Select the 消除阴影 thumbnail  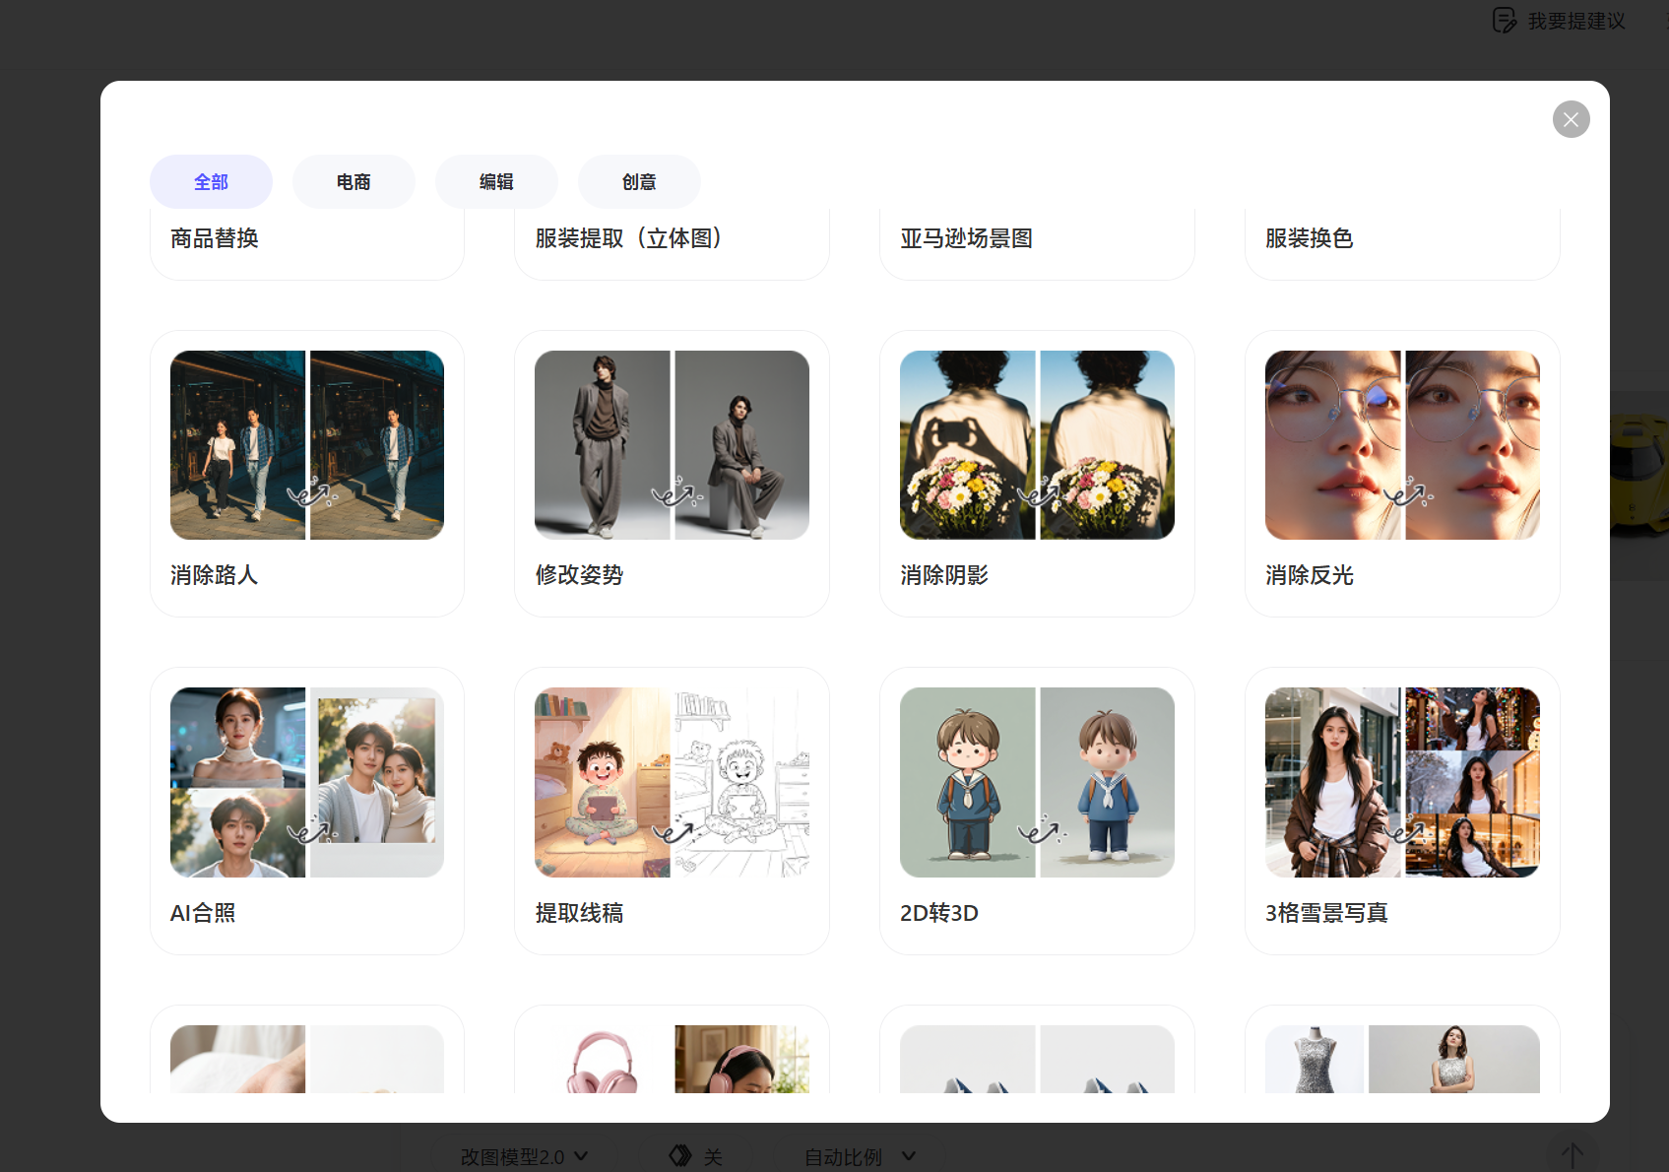point(1037,445)
